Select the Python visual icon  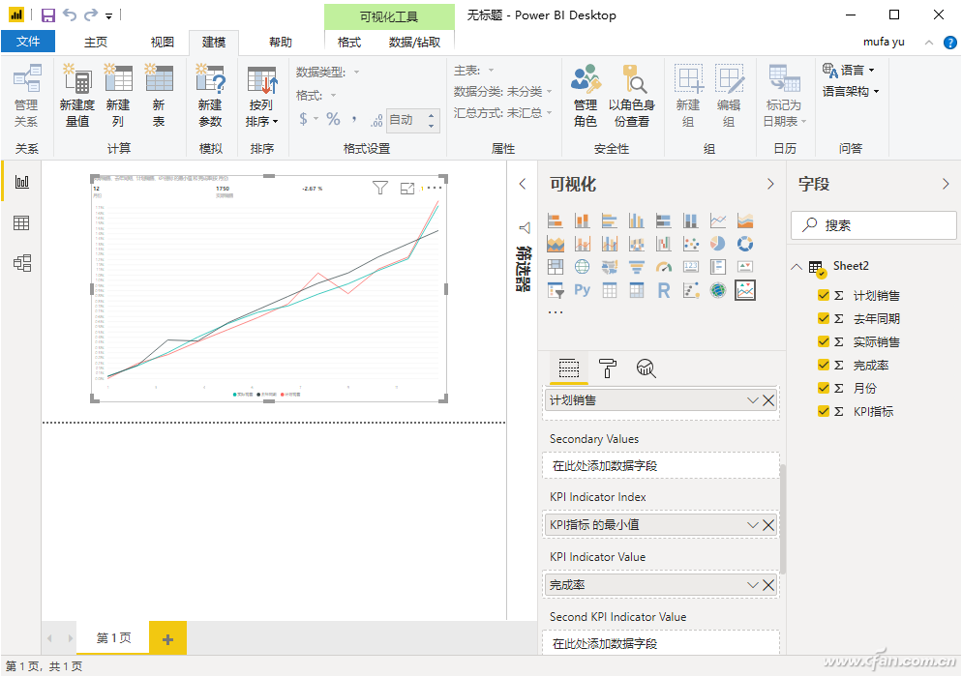point(583,290)
